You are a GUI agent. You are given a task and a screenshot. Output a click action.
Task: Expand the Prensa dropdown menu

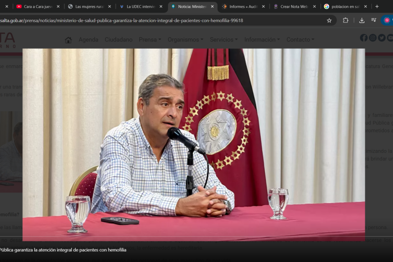point(150,40)
